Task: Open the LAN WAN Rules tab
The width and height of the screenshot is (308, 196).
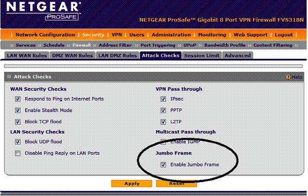Action: click(27, 56)
